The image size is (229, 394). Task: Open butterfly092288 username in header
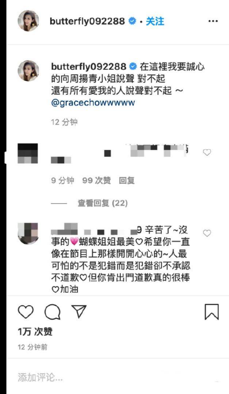[x=87, y=22]
